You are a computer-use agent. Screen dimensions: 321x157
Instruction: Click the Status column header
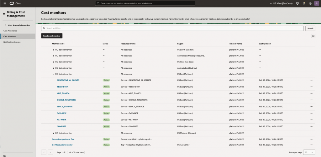click(105, 44)
